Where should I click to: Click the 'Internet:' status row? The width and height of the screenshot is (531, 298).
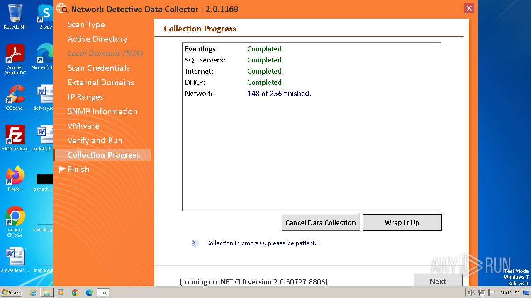(234, 71)
